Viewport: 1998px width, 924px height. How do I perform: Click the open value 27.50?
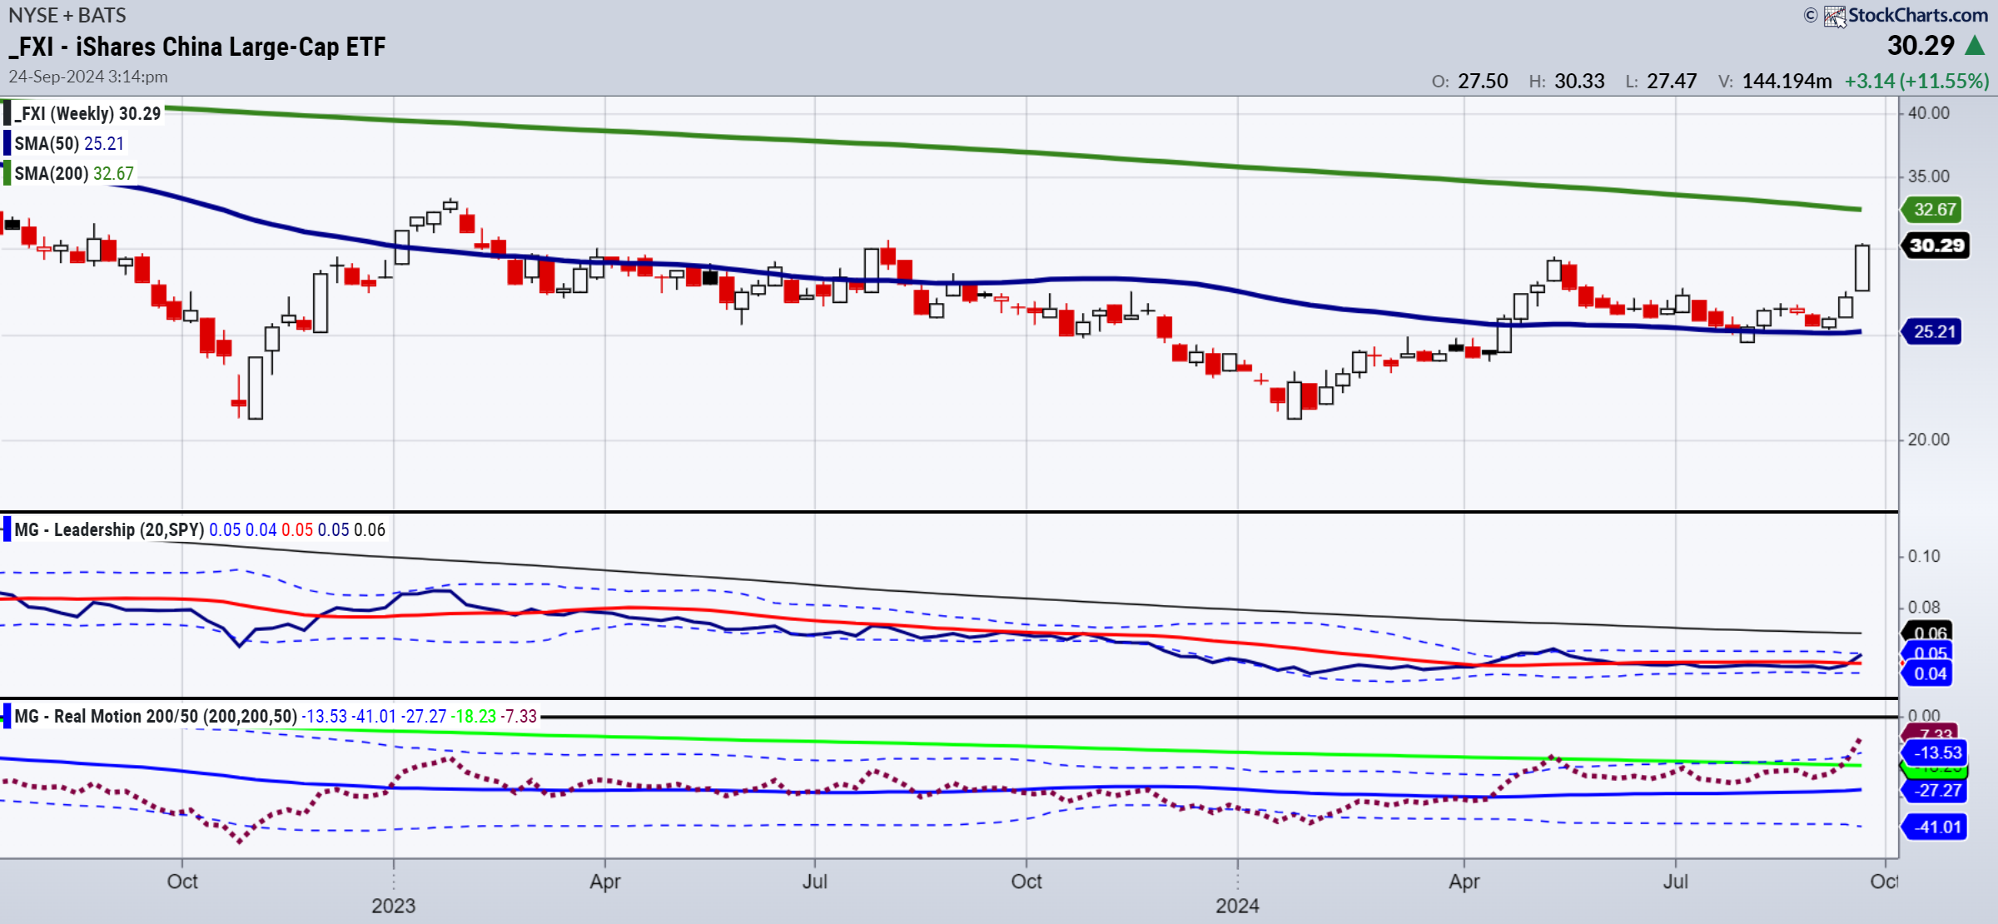pyautogui.click(x=1483, y=81)
